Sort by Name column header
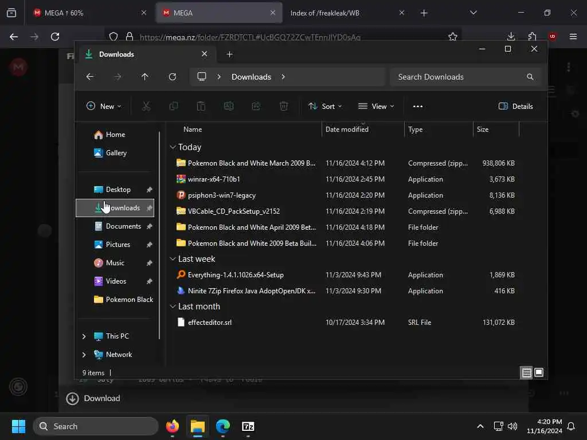The width and height of the screenshot is (587, 440). [x=193, y=129]
